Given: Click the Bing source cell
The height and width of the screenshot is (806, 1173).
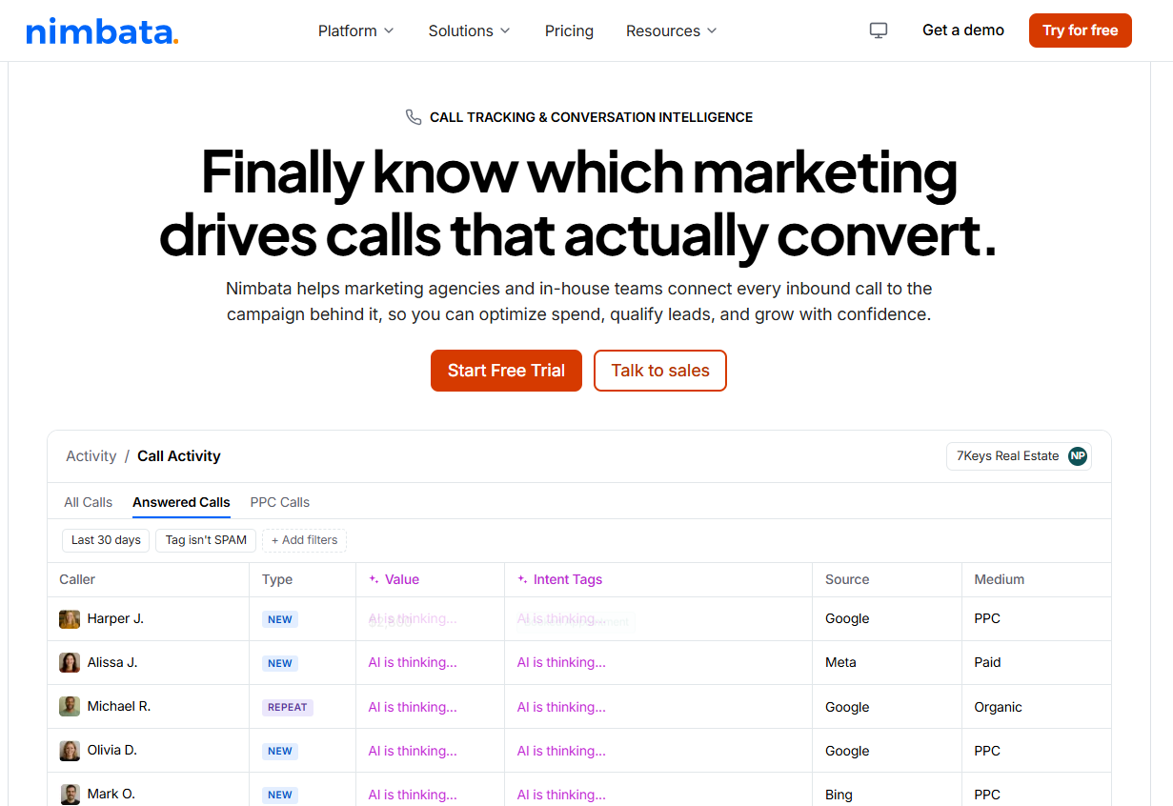Looking at the screenshot, I should coord(839,795).
